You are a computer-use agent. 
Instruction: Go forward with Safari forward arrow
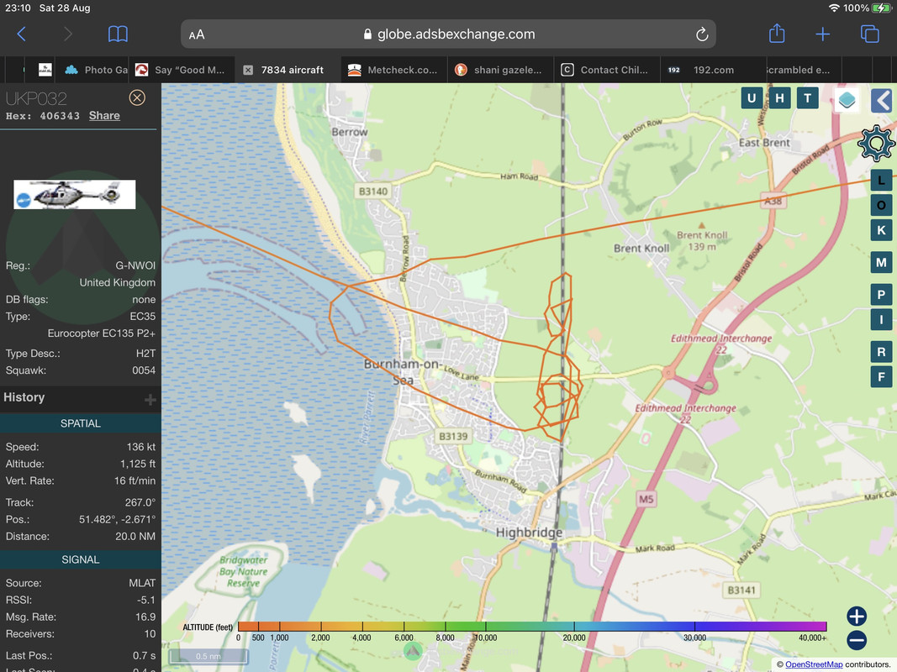coord(68,34)
